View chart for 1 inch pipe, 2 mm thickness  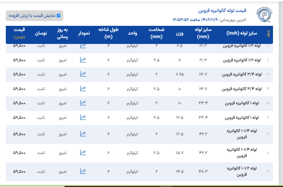(83, 103)
